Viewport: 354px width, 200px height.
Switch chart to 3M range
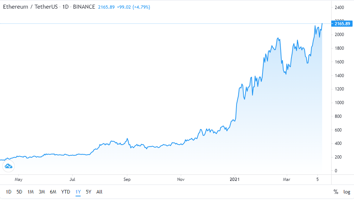pyautogui.click(x=42, y=192)
